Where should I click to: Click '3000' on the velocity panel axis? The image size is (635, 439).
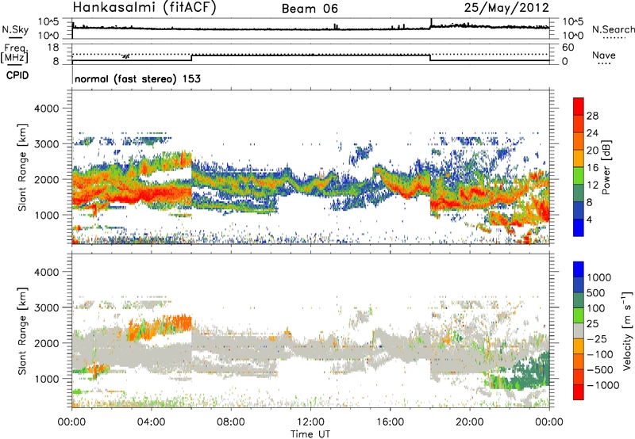46,307
